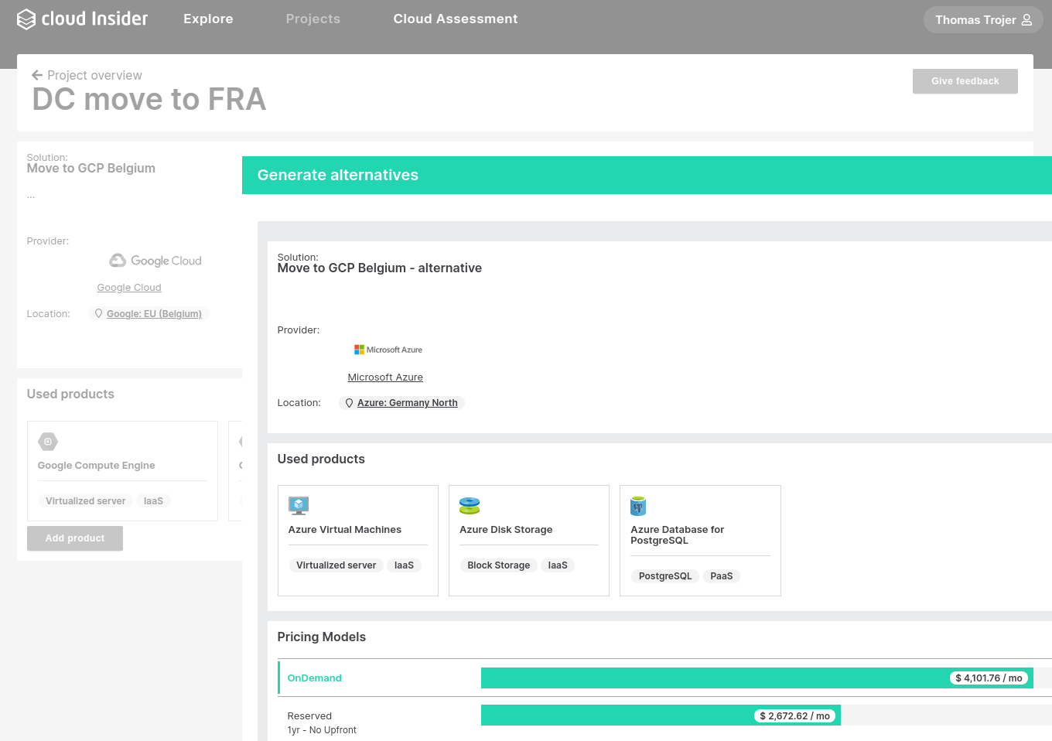Open the Azure Database for PostgreSQL card
Viewport: 1052px width, 741px height.
[x=700, y=541]
